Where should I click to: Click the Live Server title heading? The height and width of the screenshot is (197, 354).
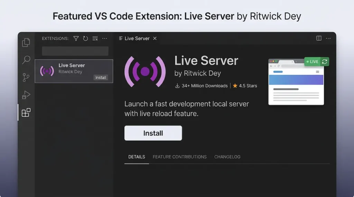point(206,61)
